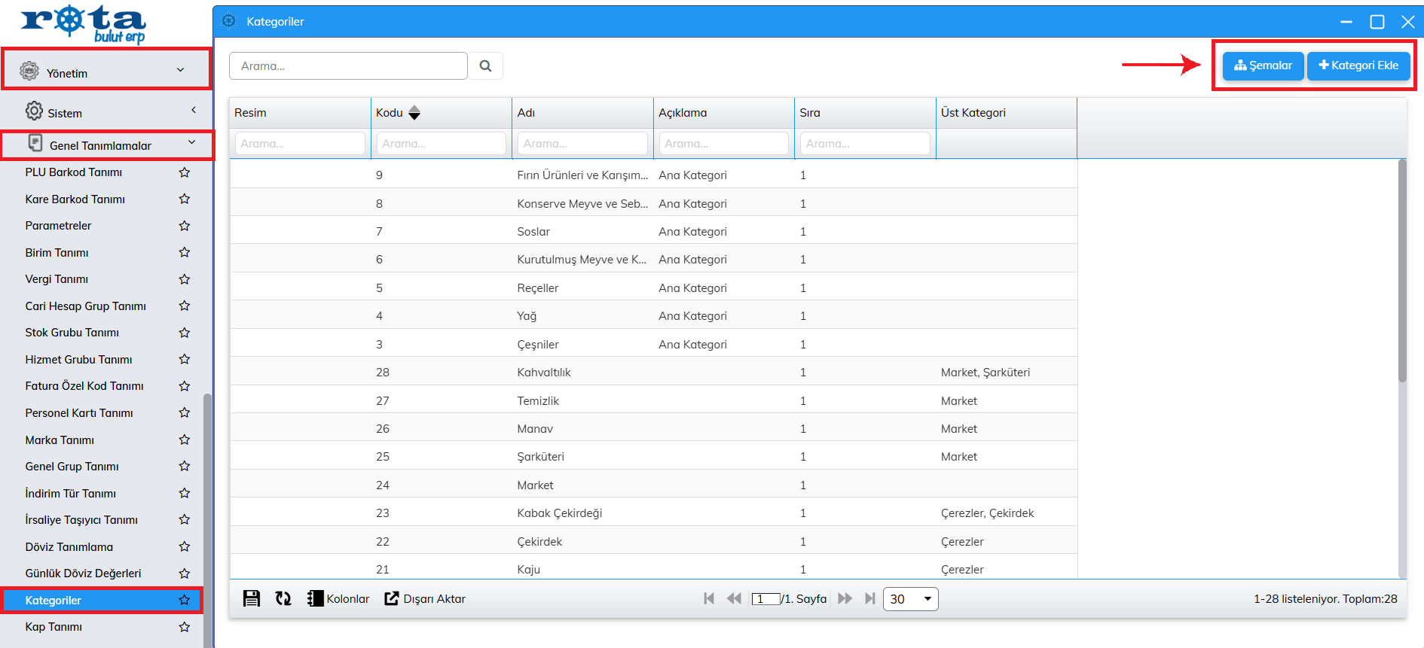Open Parametreler menu item
The width and height of the screenshot is (1424, 648).
(58, 226)
